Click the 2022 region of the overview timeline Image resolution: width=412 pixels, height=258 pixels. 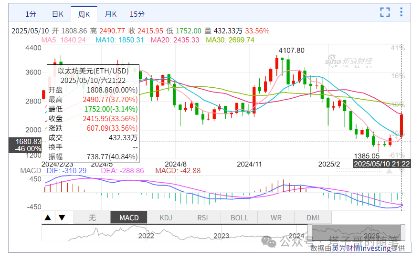coord(146,236)
